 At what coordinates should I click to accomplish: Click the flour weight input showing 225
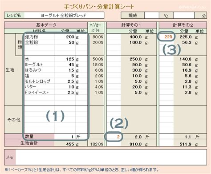(166, 37)
